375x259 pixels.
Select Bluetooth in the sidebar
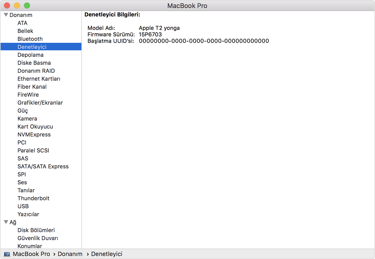point(30,39)
